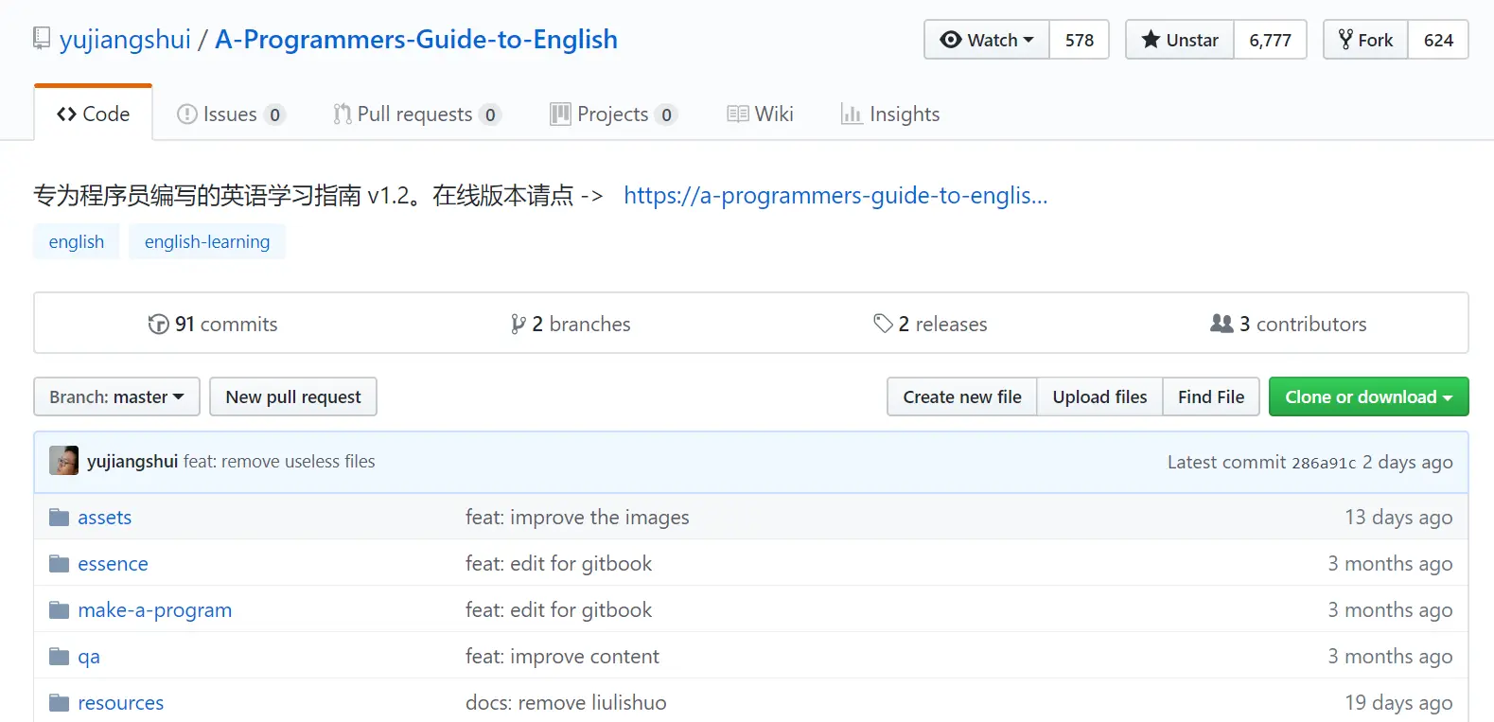This screenshot has height=722, width=1494.
Task: Open the Insights tab
Action: (x=890, y=114)
